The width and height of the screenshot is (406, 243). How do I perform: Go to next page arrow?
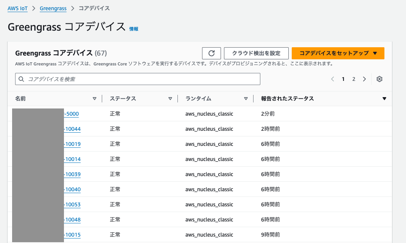click(x=364, y=79)
